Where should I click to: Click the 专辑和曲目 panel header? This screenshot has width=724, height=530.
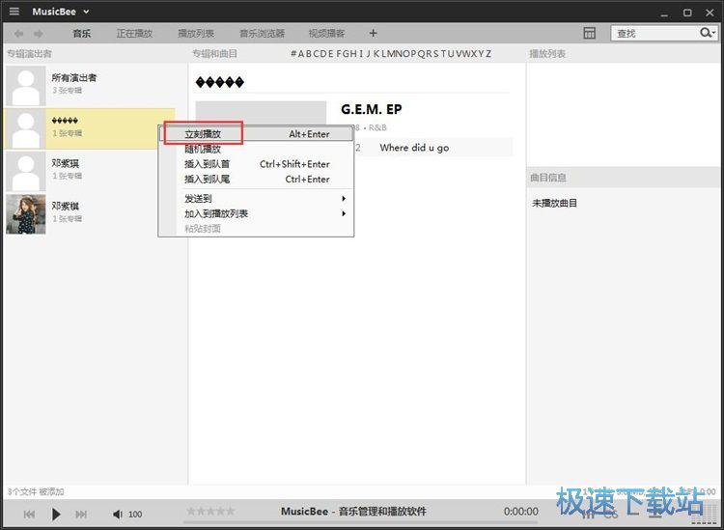click(x=214, y=53)
